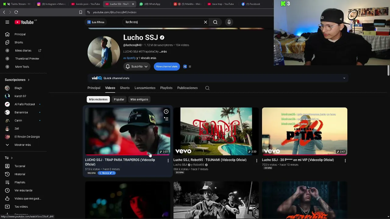Expand the vidIQ Quick channel stats panel
390x219 pixels.
click(x=344, y=78)
